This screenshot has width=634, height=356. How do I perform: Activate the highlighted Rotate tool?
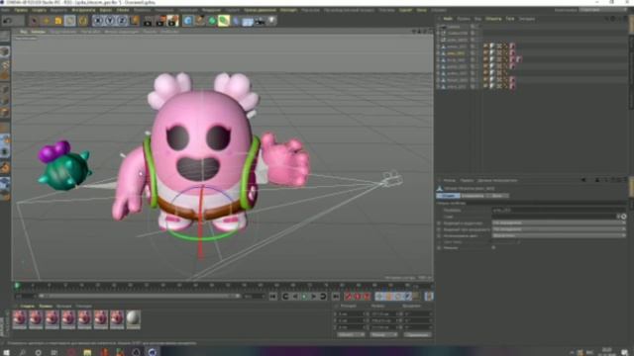coord(70,21)
